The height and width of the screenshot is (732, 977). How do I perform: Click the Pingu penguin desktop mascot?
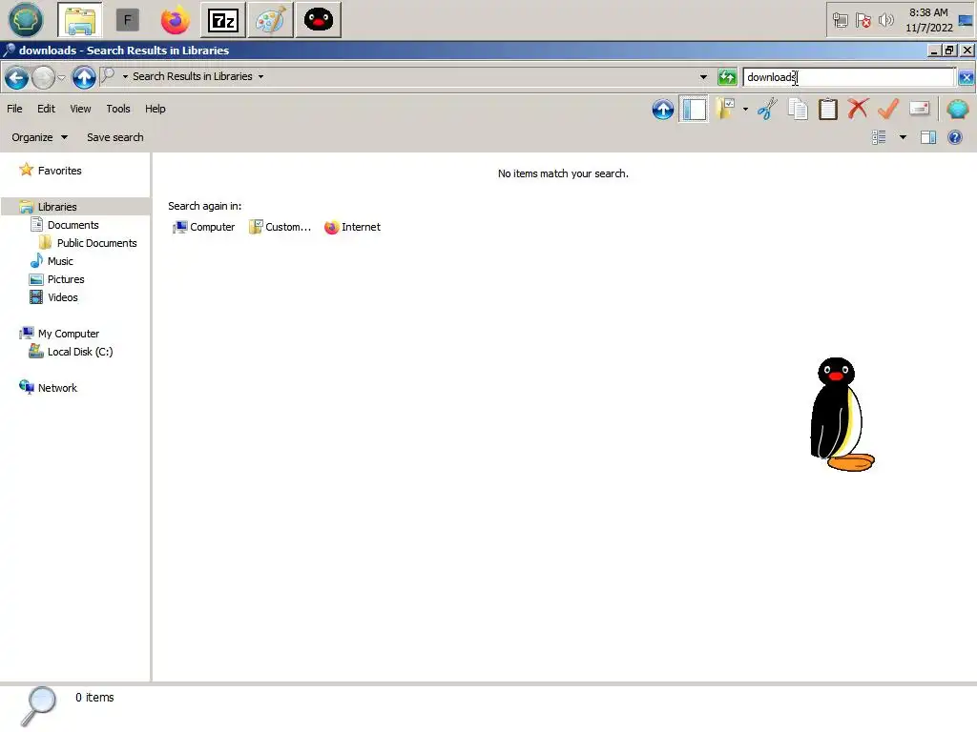pos(842,414)
